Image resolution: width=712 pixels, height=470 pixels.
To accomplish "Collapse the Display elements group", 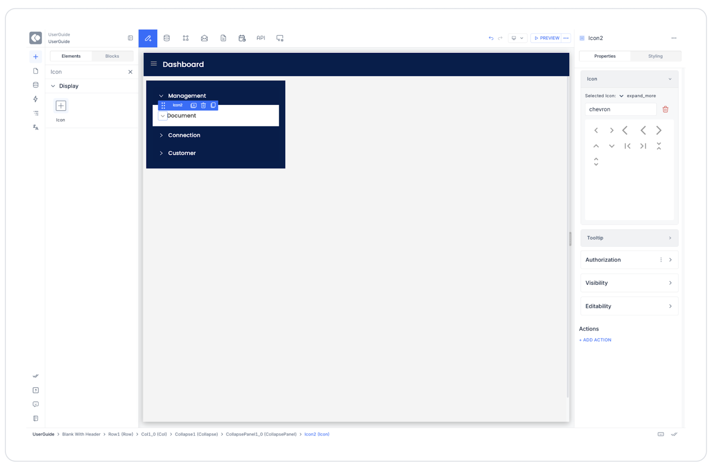I will (x=53, y=86).
